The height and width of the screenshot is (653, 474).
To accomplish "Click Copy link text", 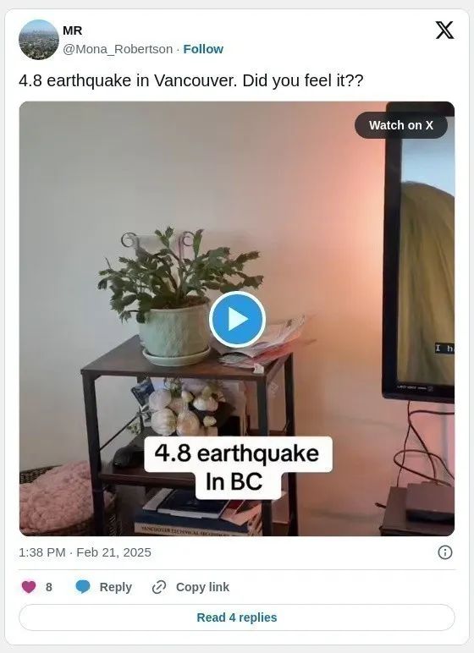I will [x=202, y=587].
